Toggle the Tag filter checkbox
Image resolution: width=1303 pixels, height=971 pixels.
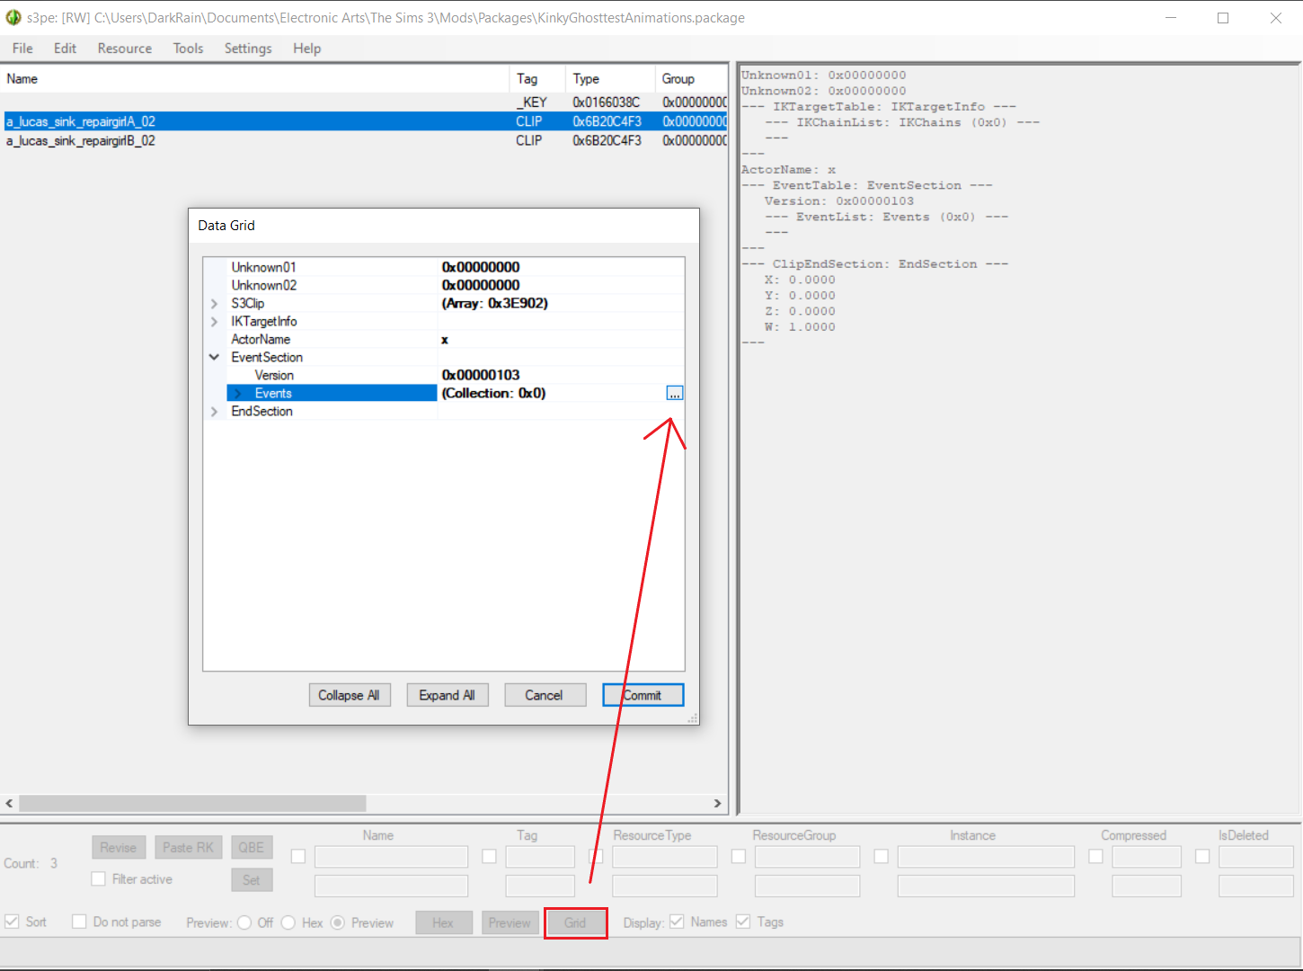click(x=489, y=856)
